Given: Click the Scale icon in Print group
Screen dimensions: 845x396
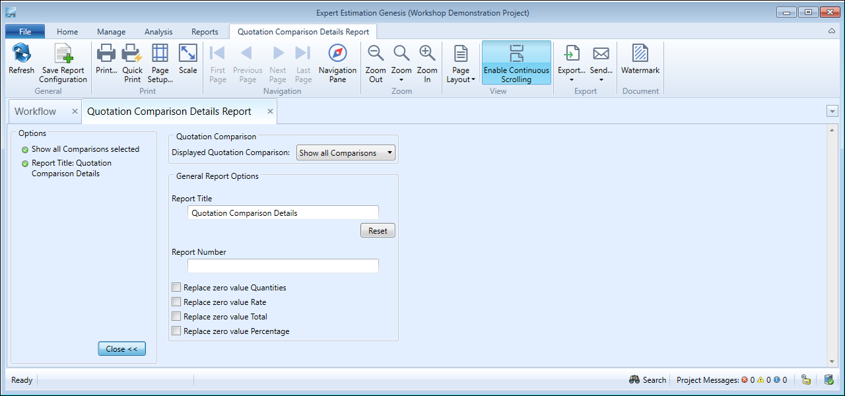Looking at the screenshot, I should pos(188,54).
